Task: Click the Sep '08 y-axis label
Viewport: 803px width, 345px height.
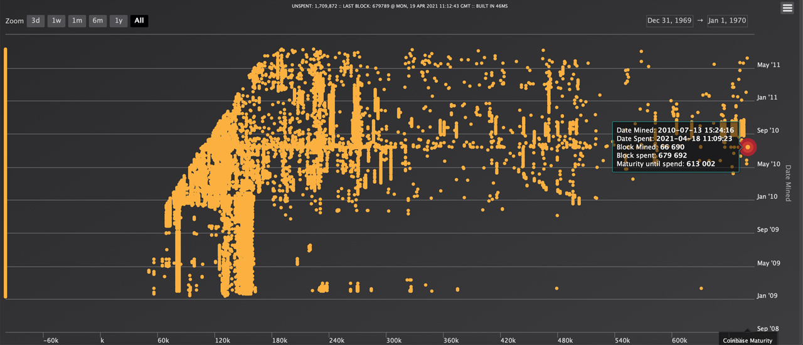Action: coord(768,329)
